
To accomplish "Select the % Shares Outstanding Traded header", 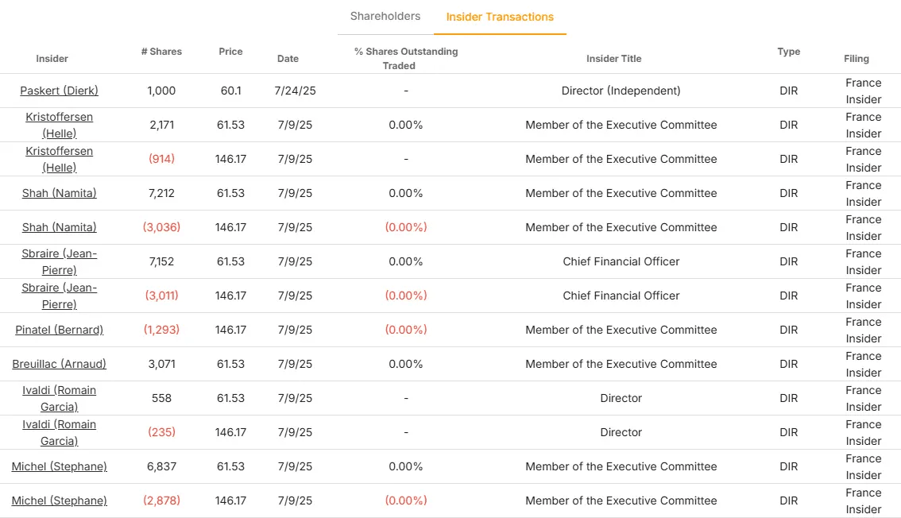I will pos(406,59).
